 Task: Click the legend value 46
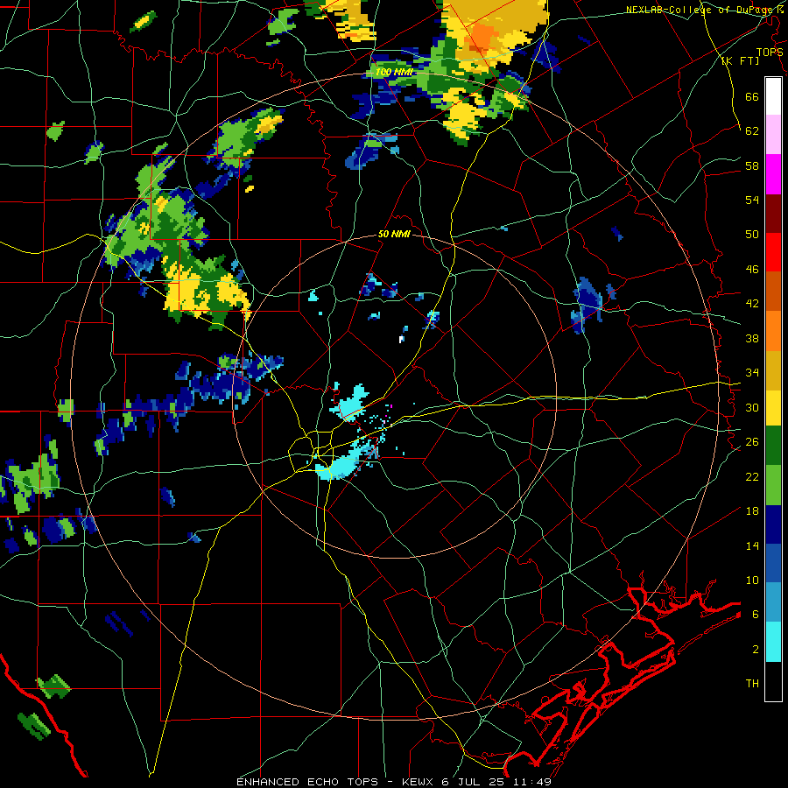click(x=752, y=269)
